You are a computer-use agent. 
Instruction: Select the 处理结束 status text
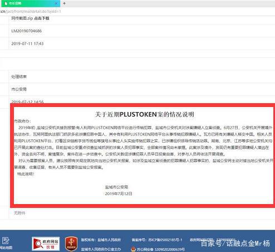pos(19,76)
